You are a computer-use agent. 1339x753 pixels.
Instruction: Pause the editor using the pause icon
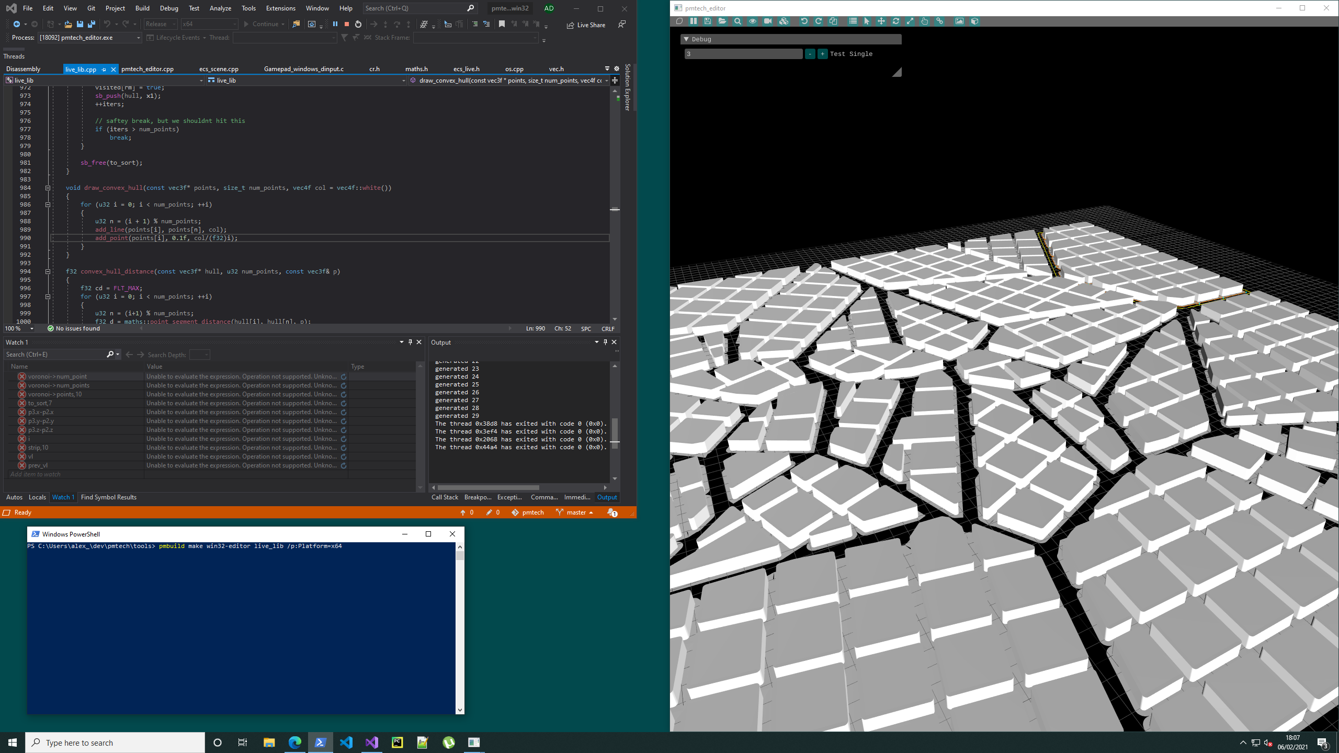point(694,21)
